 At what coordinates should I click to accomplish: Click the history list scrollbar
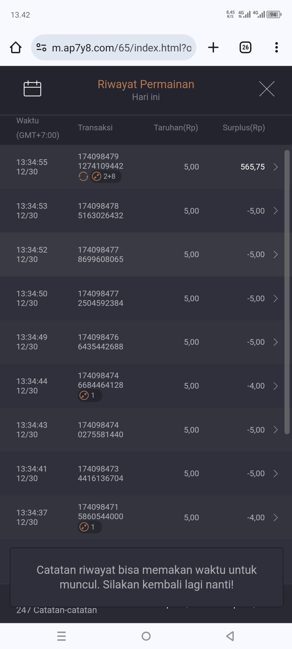point(287,292)
